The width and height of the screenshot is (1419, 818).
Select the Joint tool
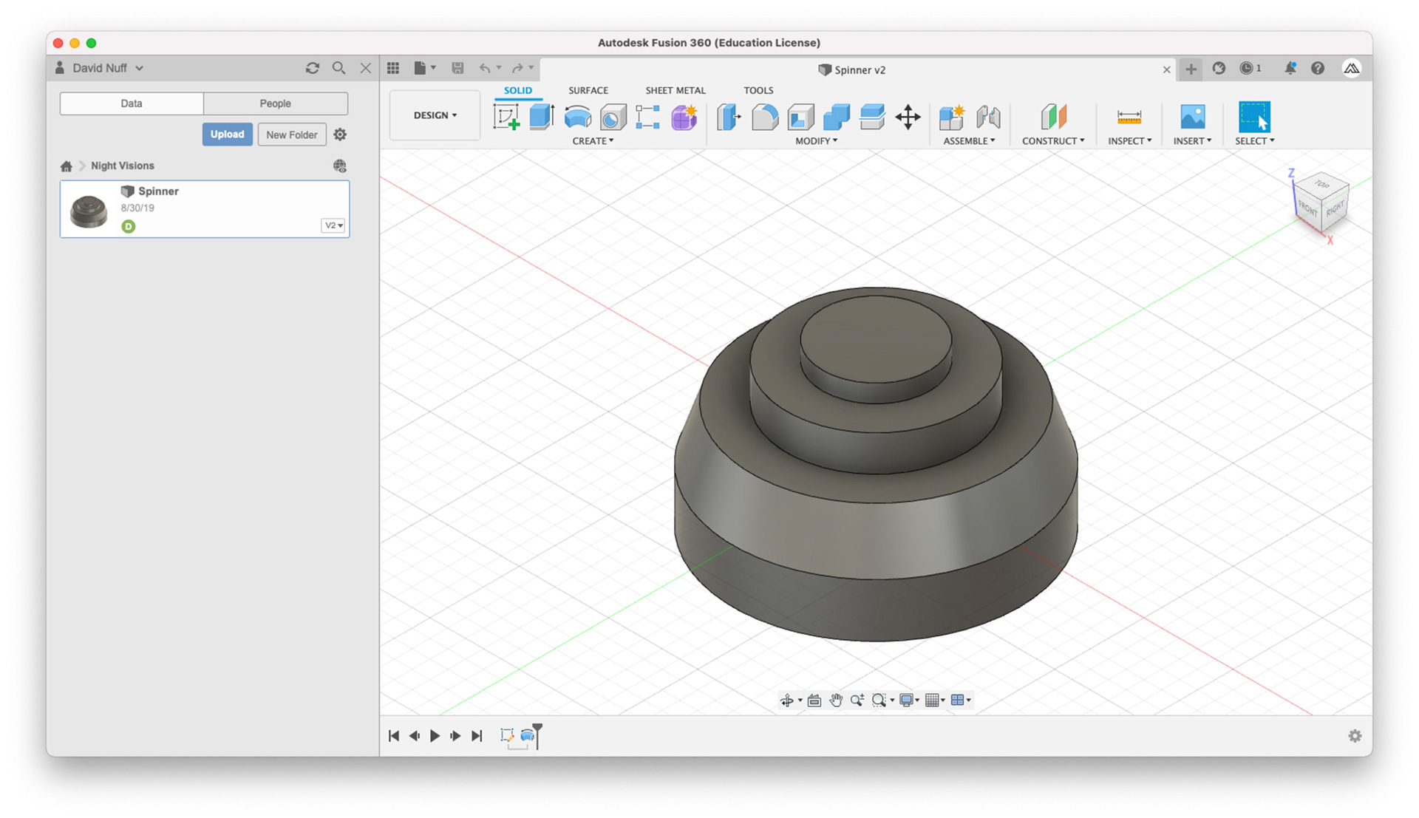pyautogui.click(x=988, y=117)
